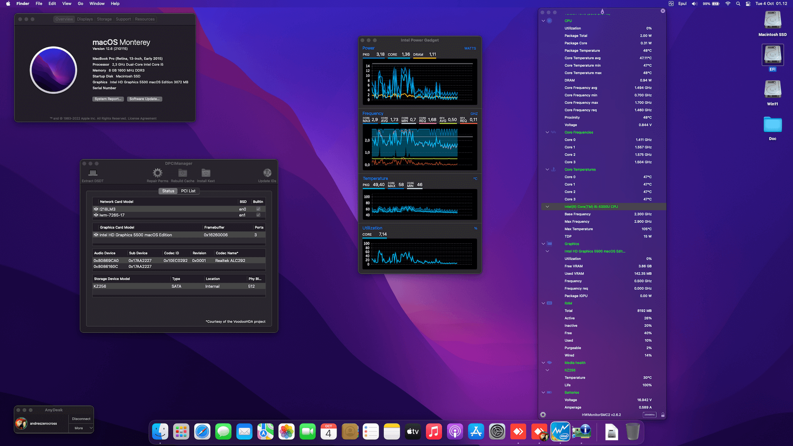Collapse CPU section in HWMonitorSMC2
793x446 pixels.
(543, 21)
